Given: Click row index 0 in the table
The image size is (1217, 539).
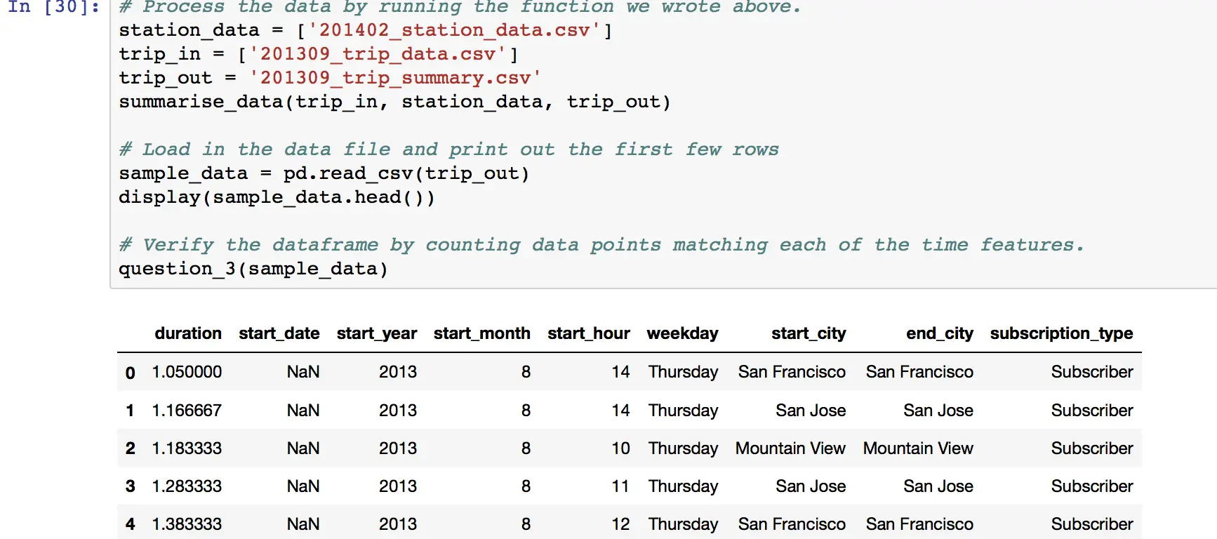Looking at the screenshot, I should [130, 373].
